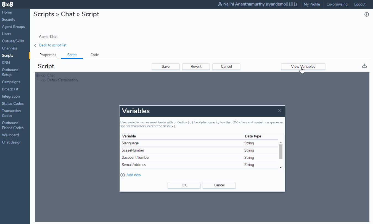The width and height of the screenshot is (373, 224).
Task: Open Outbound Setup in the sidebar
Action: tap(10, 72)
